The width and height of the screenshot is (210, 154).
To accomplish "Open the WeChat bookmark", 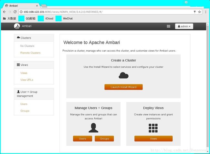I will tap(64, 18).
